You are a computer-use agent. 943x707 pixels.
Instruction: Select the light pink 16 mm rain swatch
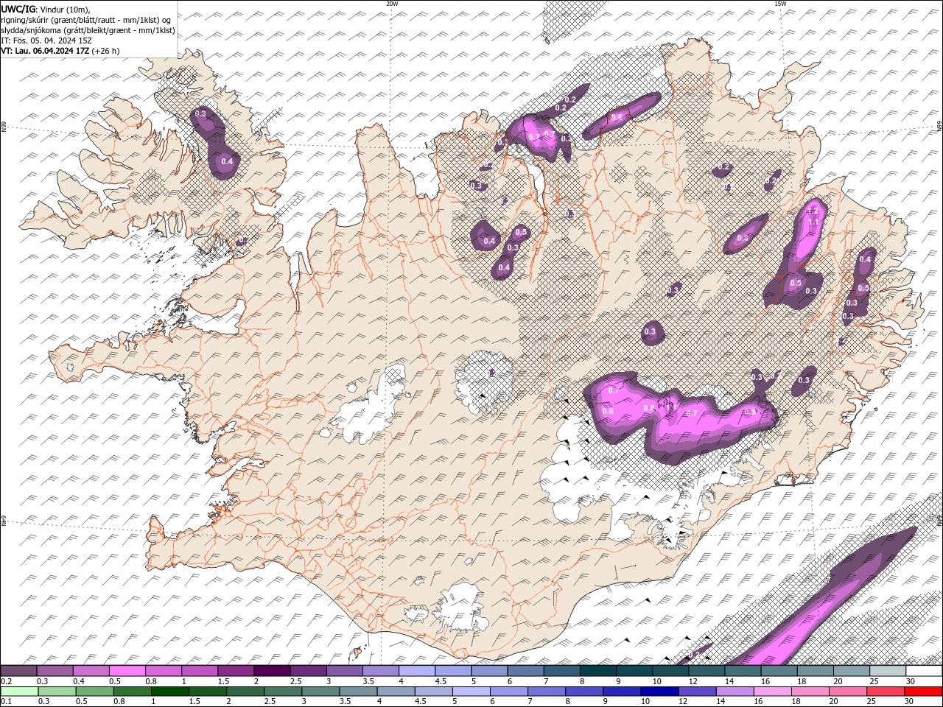pyautogui.click(x=771, y=692)
